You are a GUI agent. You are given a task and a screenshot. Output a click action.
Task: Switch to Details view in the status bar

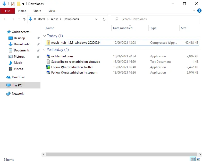[193, 159]
